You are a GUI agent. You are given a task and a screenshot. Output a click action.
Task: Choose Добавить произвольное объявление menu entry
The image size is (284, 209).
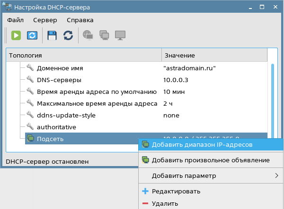[211, 160]
